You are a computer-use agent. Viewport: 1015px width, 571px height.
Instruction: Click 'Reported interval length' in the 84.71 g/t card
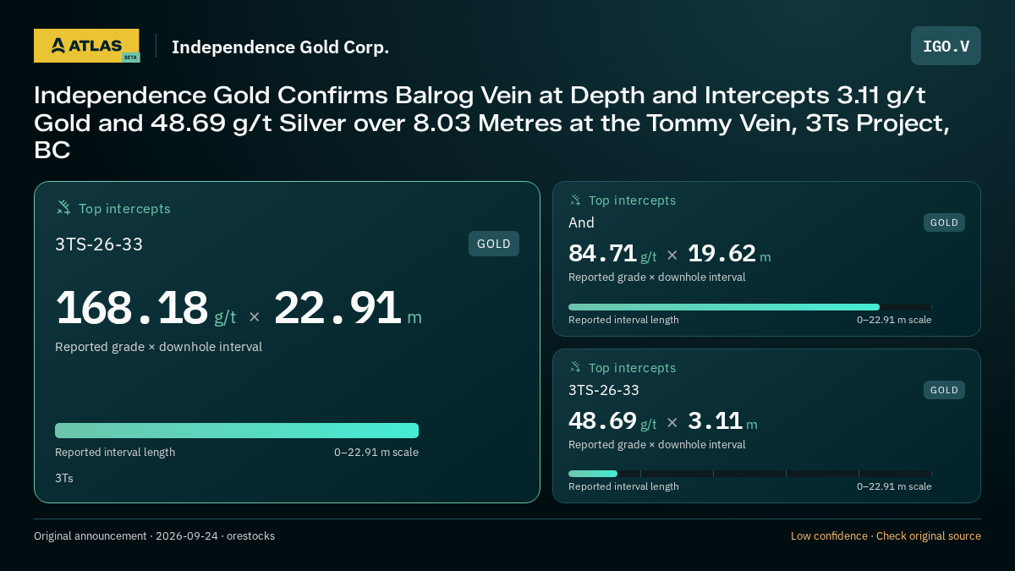click(623, 320)
